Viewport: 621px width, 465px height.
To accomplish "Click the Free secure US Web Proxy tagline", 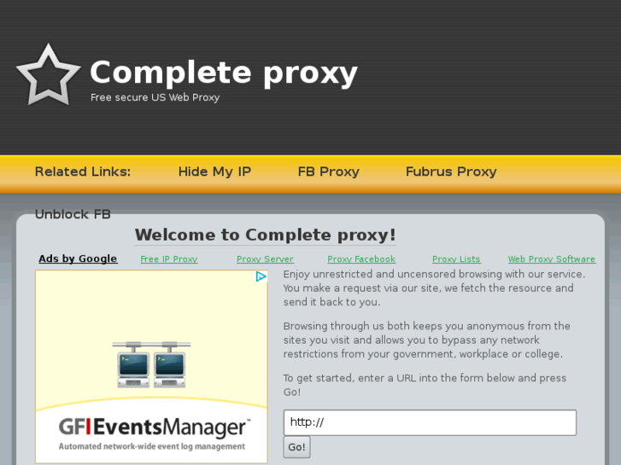I will pyautogui.click(x=155, y=97).
